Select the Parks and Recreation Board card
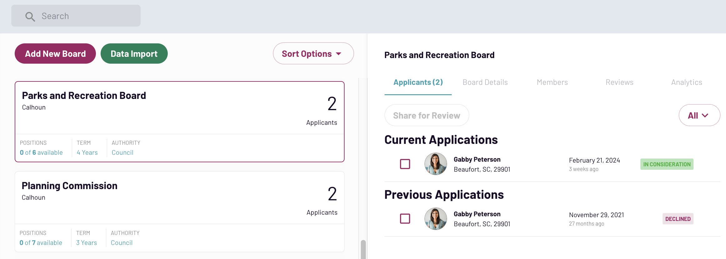The width and height of the screenshot is (726, 259). click(x=179, y=109)
